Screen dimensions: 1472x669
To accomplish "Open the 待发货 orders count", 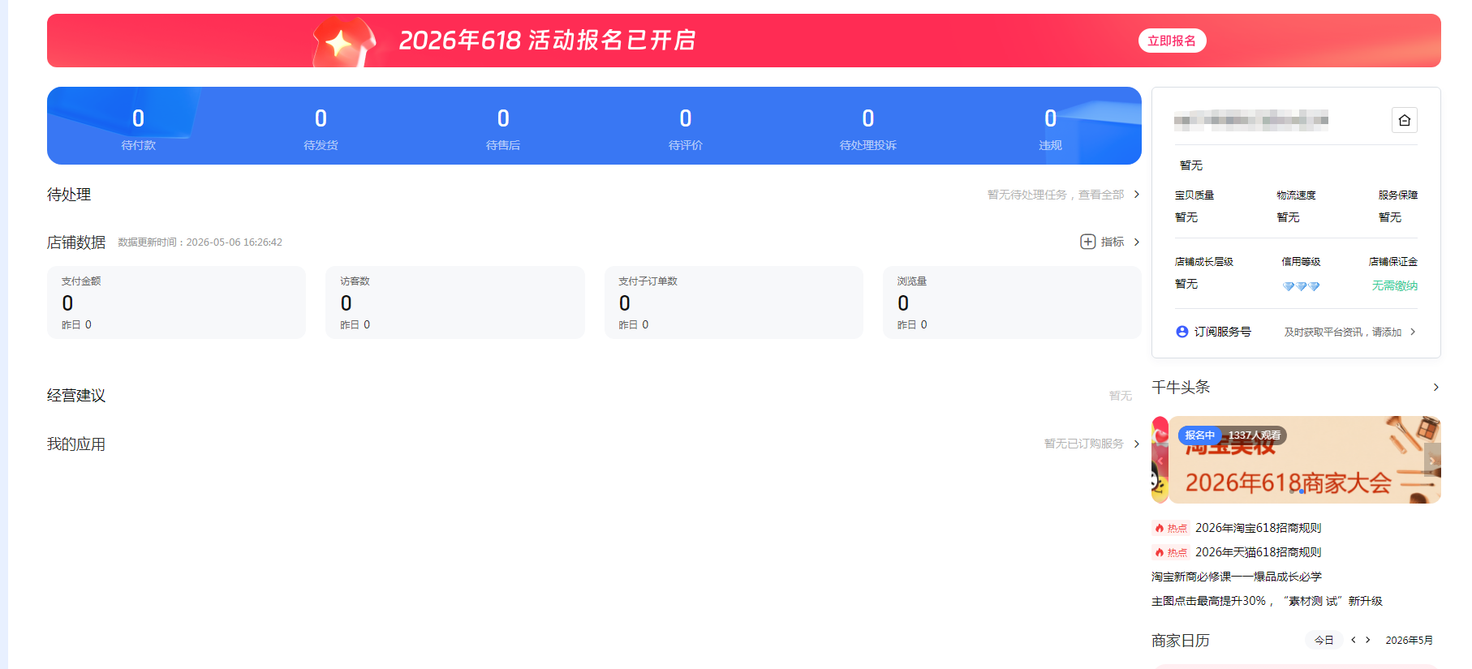I will pos(321,128).
